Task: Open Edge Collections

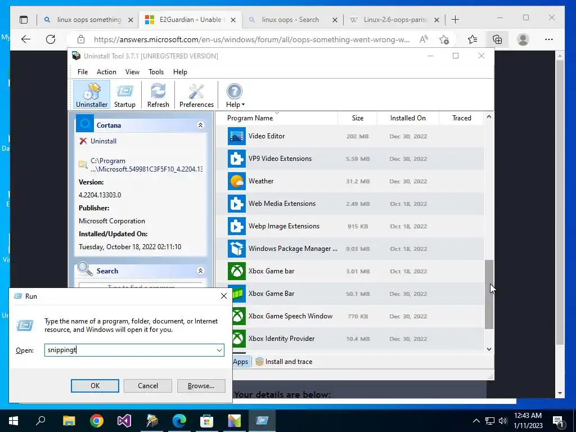Action: [x=497, y=39]
